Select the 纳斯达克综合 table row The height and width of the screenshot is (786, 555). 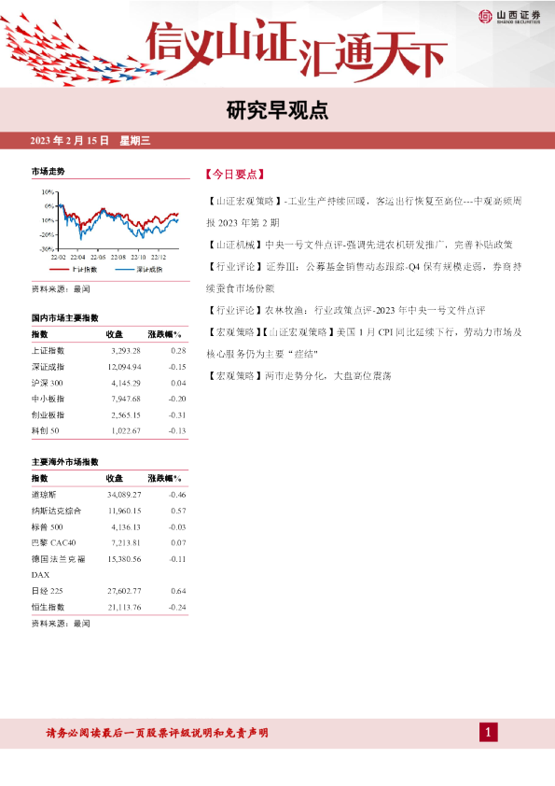coord(109,511)
